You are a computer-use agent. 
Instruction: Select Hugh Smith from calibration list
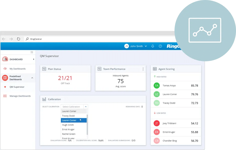click(68, 125)
